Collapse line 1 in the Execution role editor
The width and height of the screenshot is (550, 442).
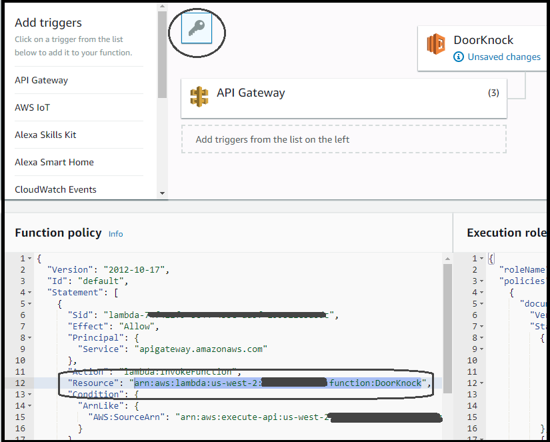point(482,259)
